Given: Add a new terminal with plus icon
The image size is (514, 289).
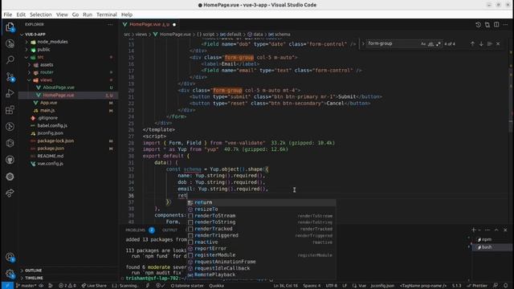Looking at the screenshot, I should click(473, 230).
